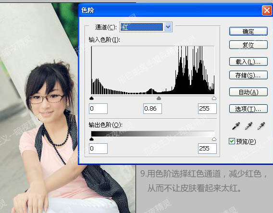Select the gray point eyedropper
The width and height of the screenshot is (273, 213).
point(248,126)
